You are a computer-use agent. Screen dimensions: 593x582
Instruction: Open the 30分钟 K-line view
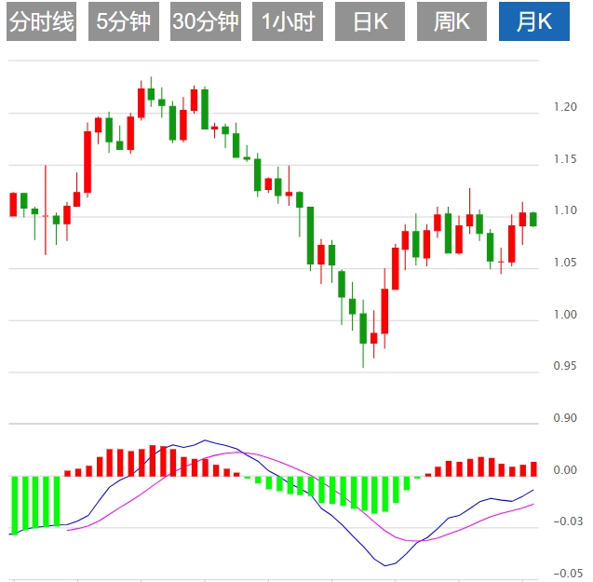tap(206, 22)
